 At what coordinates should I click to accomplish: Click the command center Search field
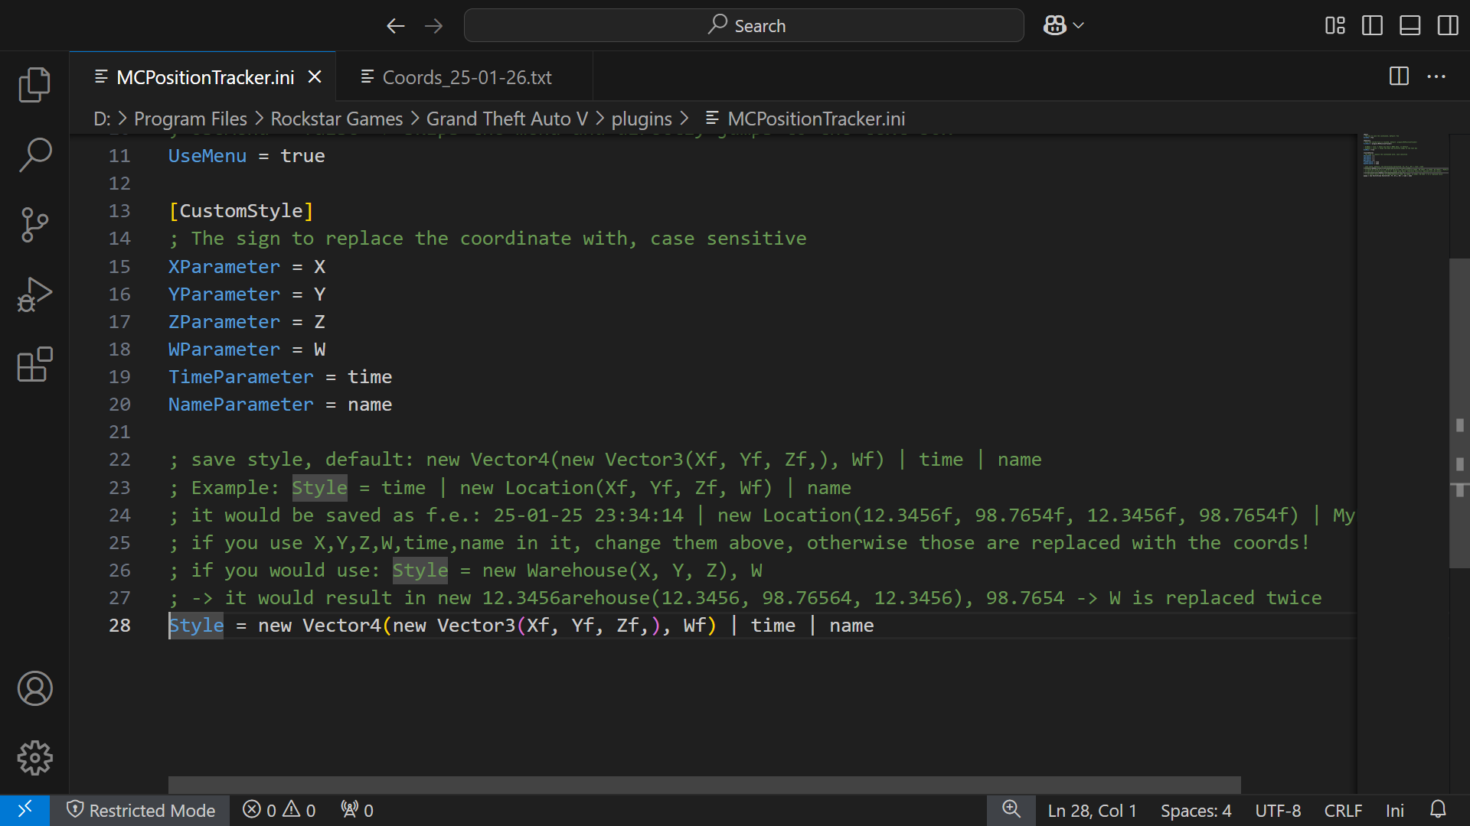coord(743,25)
